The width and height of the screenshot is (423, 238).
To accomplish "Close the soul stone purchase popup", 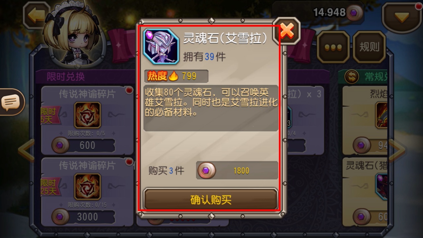I will (x=287, y=31).
